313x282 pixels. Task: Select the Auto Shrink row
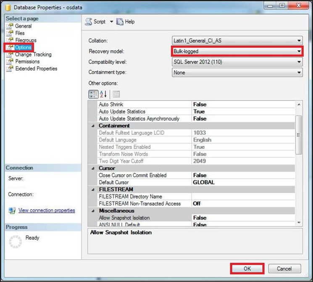pyautogui.click(x=196, y=104)
